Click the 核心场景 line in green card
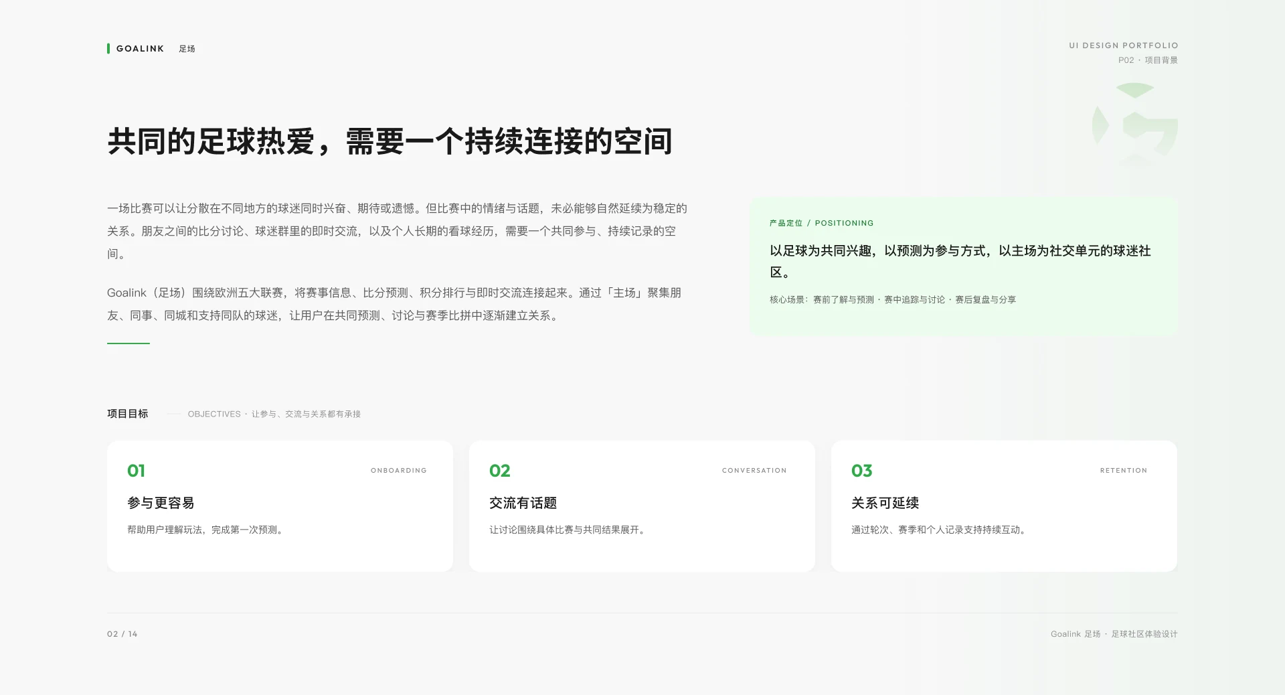The width and height of the screenshot is (1285, 695). (x=893, y=300)
